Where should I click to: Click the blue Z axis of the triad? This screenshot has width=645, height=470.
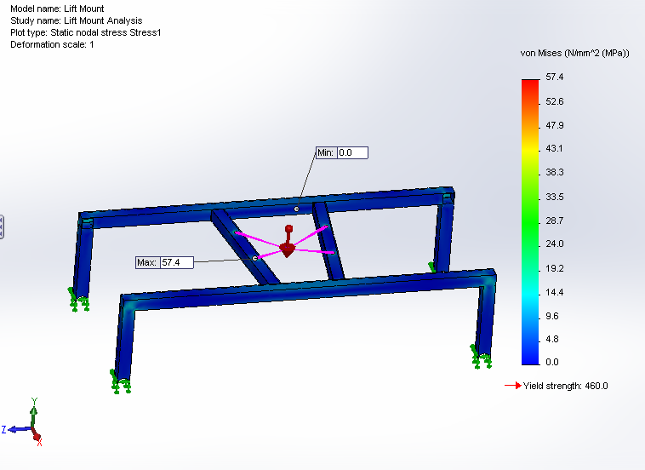(16, 430)
